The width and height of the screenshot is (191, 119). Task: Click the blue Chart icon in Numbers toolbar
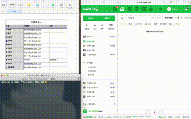37,5
